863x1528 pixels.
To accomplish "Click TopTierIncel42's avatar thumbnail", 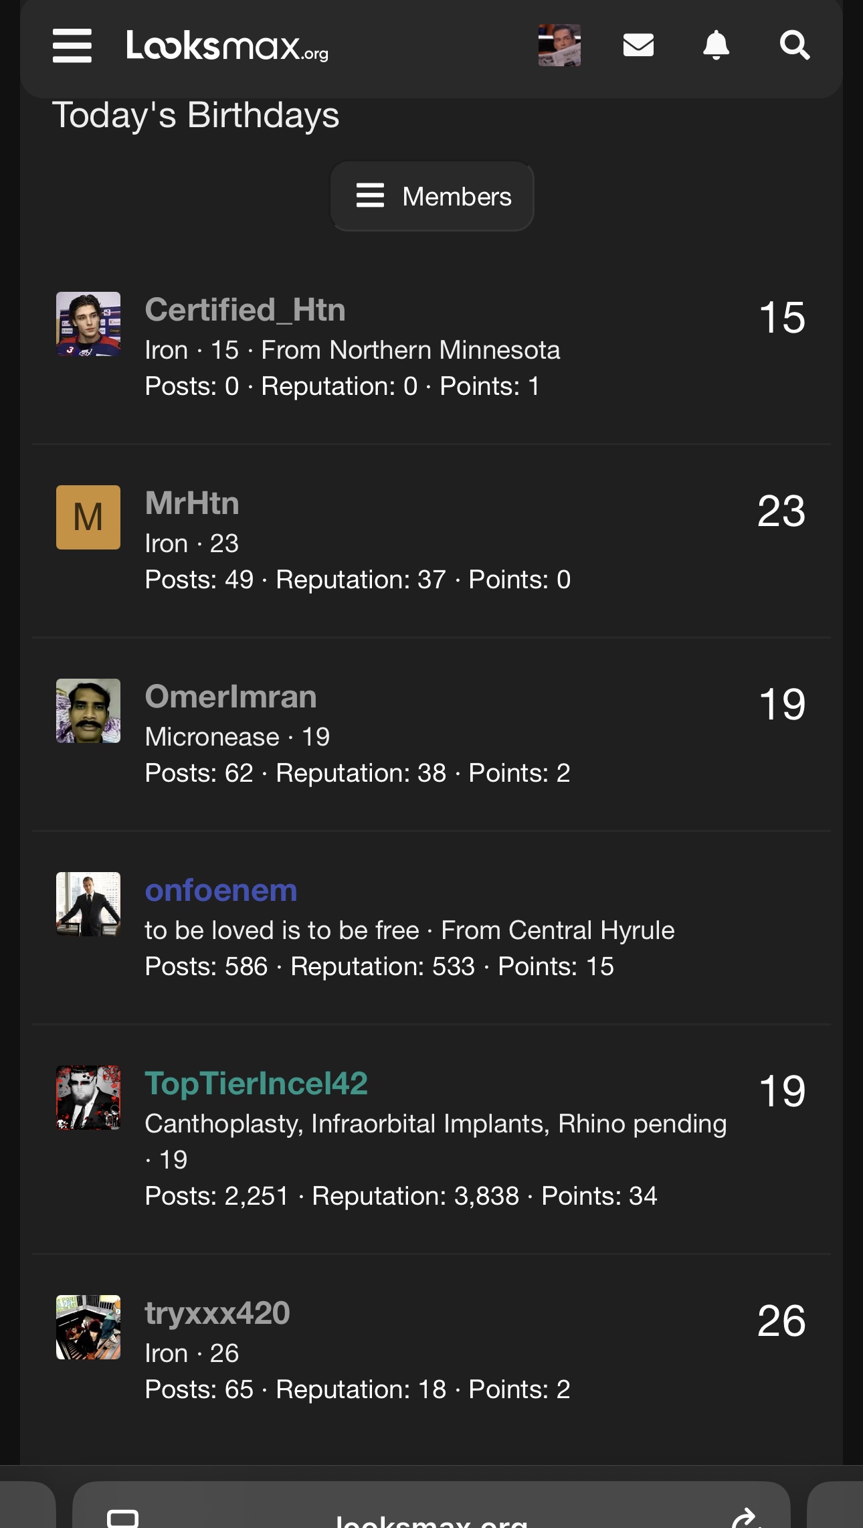I will tap(88, 1098).
